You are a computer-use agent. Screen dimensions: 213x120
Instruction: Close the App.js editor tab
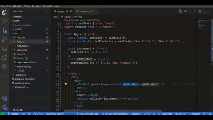coord(71,11)
